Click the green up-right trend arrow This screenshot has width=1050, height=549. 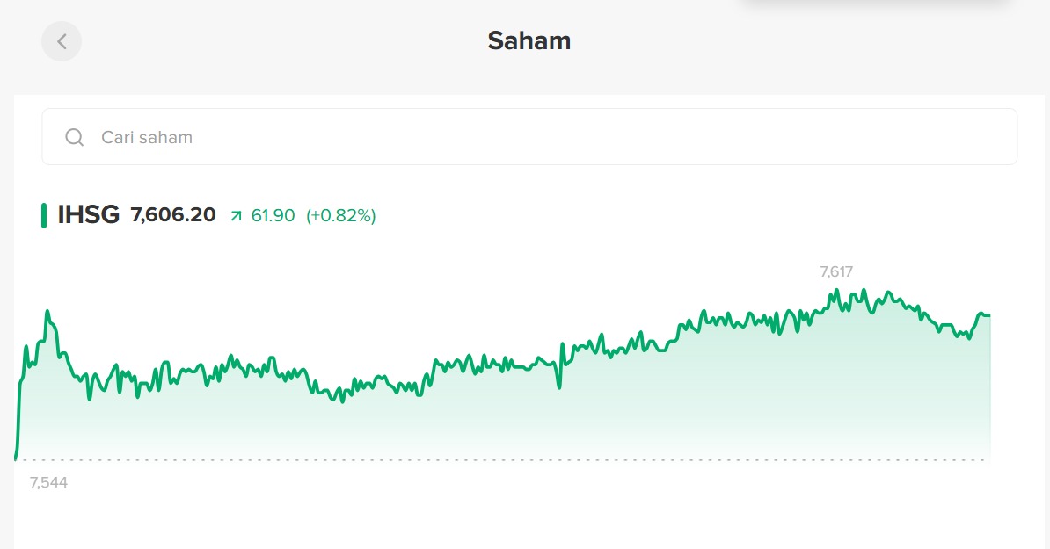pyautogui.click(x=236, y=215)
